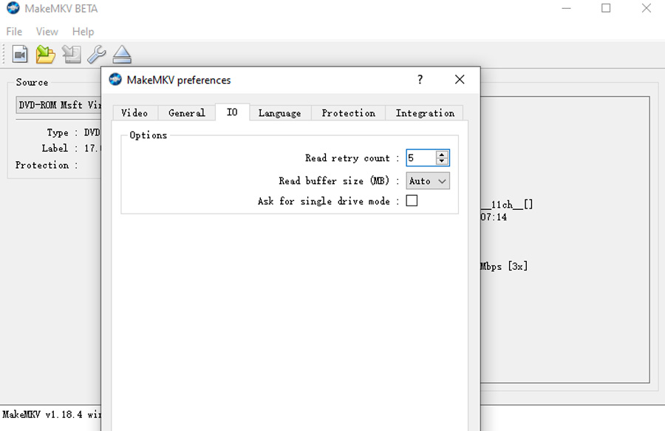This screenshot has width=665, height=431.
Task: Switch to the Language tab
Action: coord(280,113)
